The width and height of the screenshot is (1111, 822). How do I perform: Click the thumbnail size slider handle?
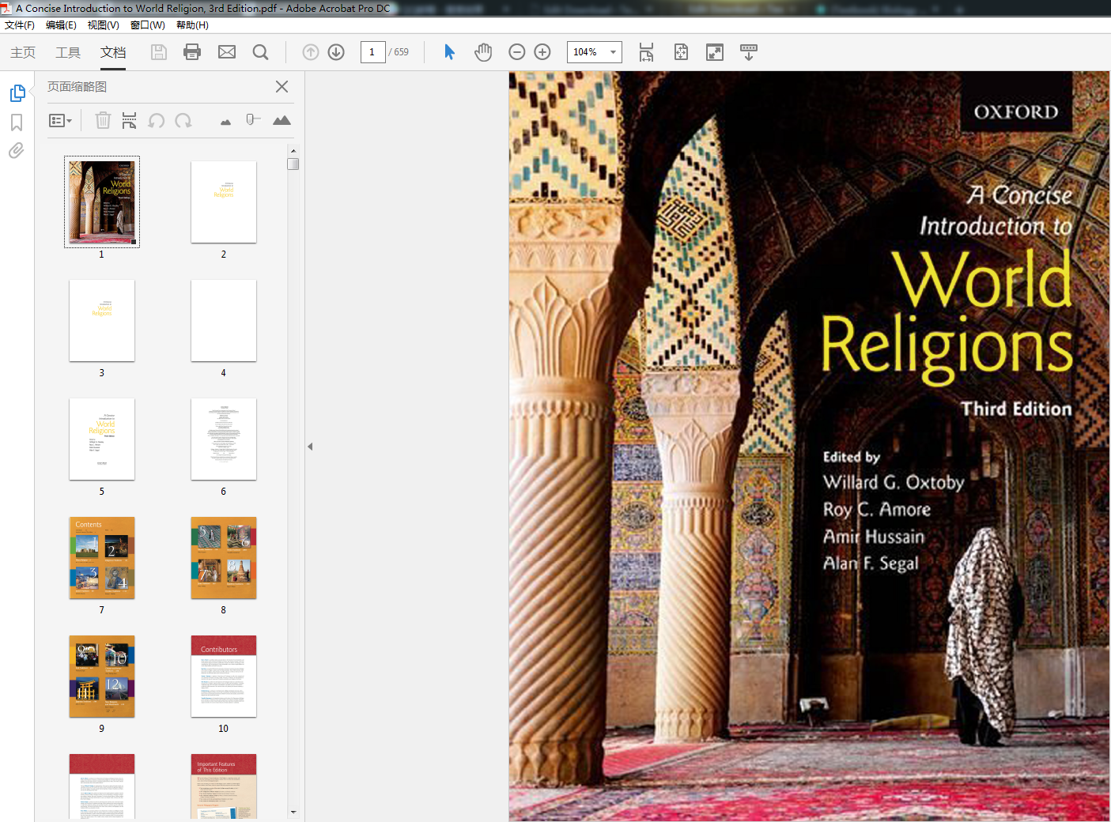pos(251,119)
